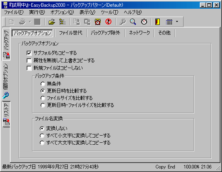Select 更新日時・ファイルサイズを比較する radio button

[43, 105]
